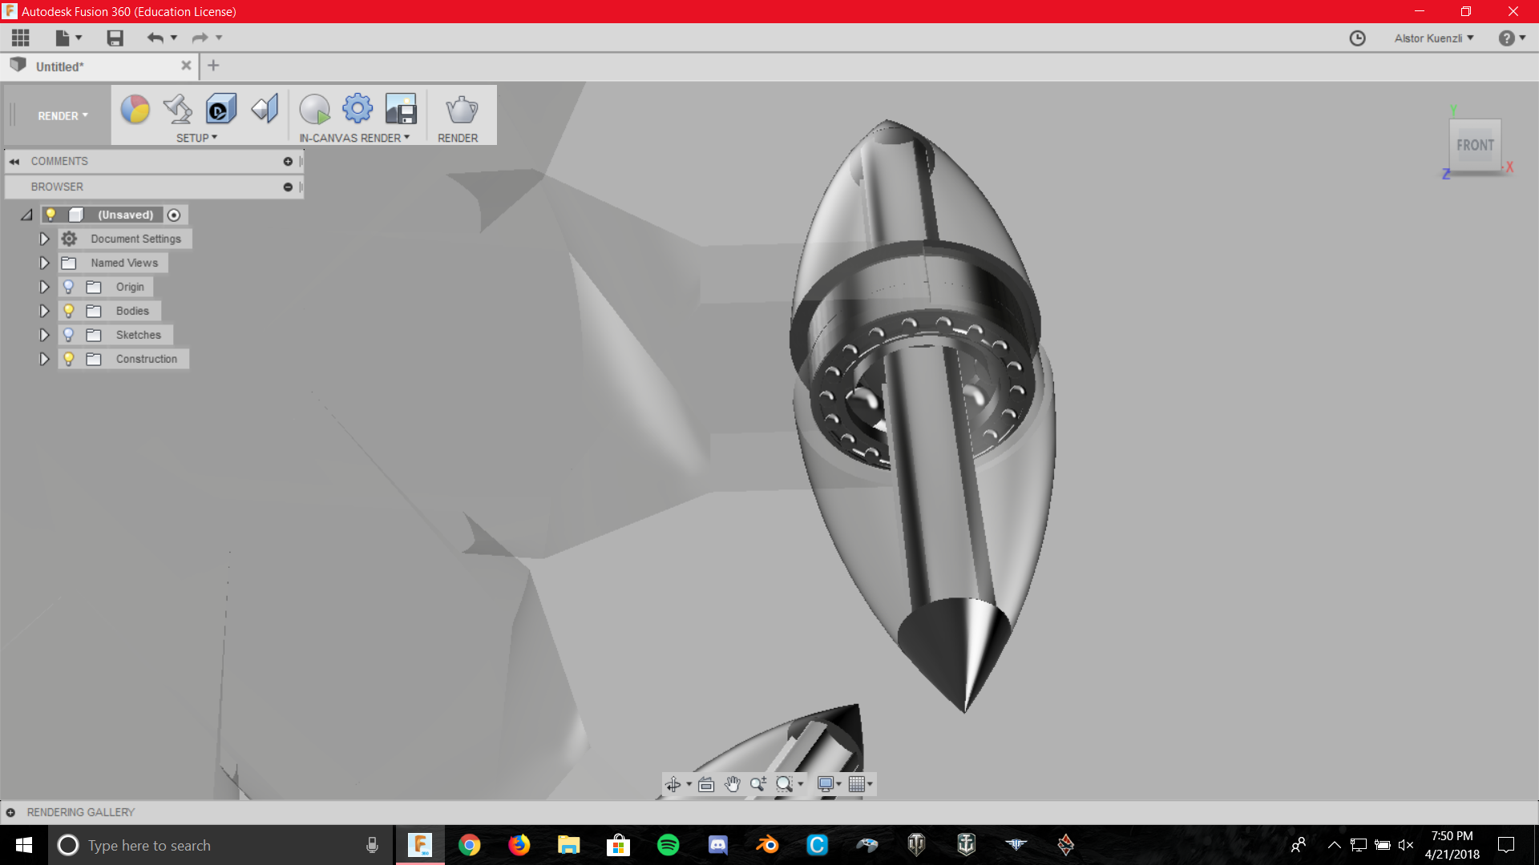Expand the Sketches folder

point(45,335)
